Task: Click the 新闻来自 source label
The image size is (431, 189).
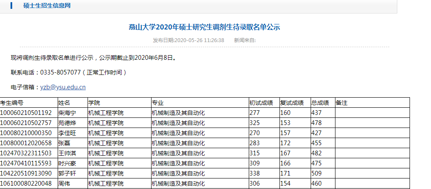Action: tap(245, 40)
